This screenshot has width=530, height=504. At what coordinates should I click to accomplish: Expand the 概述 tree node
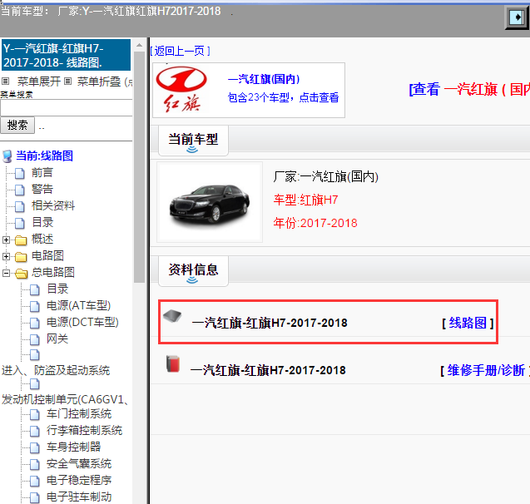point(6,240)
